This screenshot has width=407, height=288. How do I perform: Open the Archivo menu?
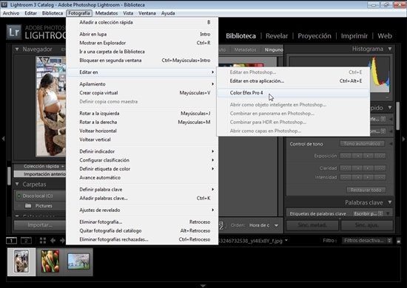(11, 13)
